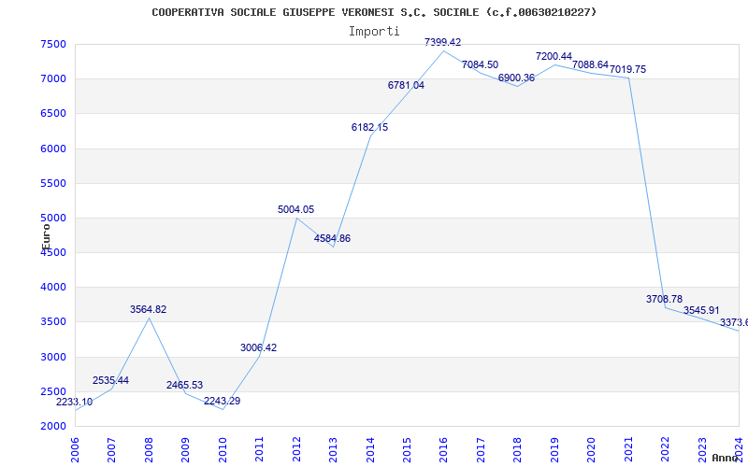The width and height of the screenshot is (748, 467).
Task: Click the 2016 year label
Action: click(444, 451)
